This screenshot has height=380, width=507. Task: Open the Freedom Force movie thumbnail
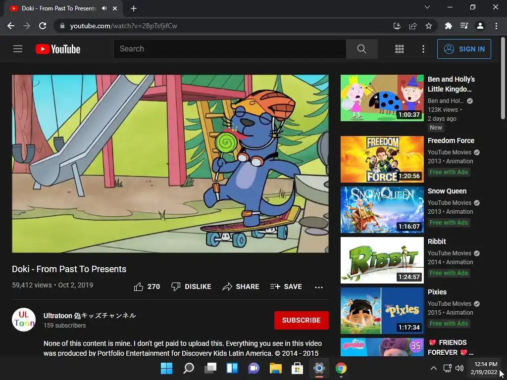coord(382,159)
